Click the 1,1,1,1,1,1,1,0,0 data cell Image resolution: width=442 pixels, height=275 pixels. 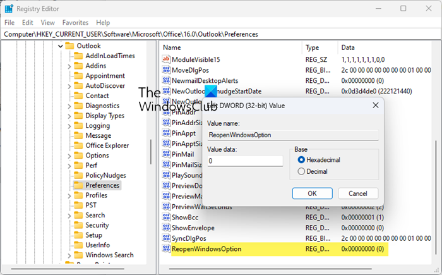point(363,59)
